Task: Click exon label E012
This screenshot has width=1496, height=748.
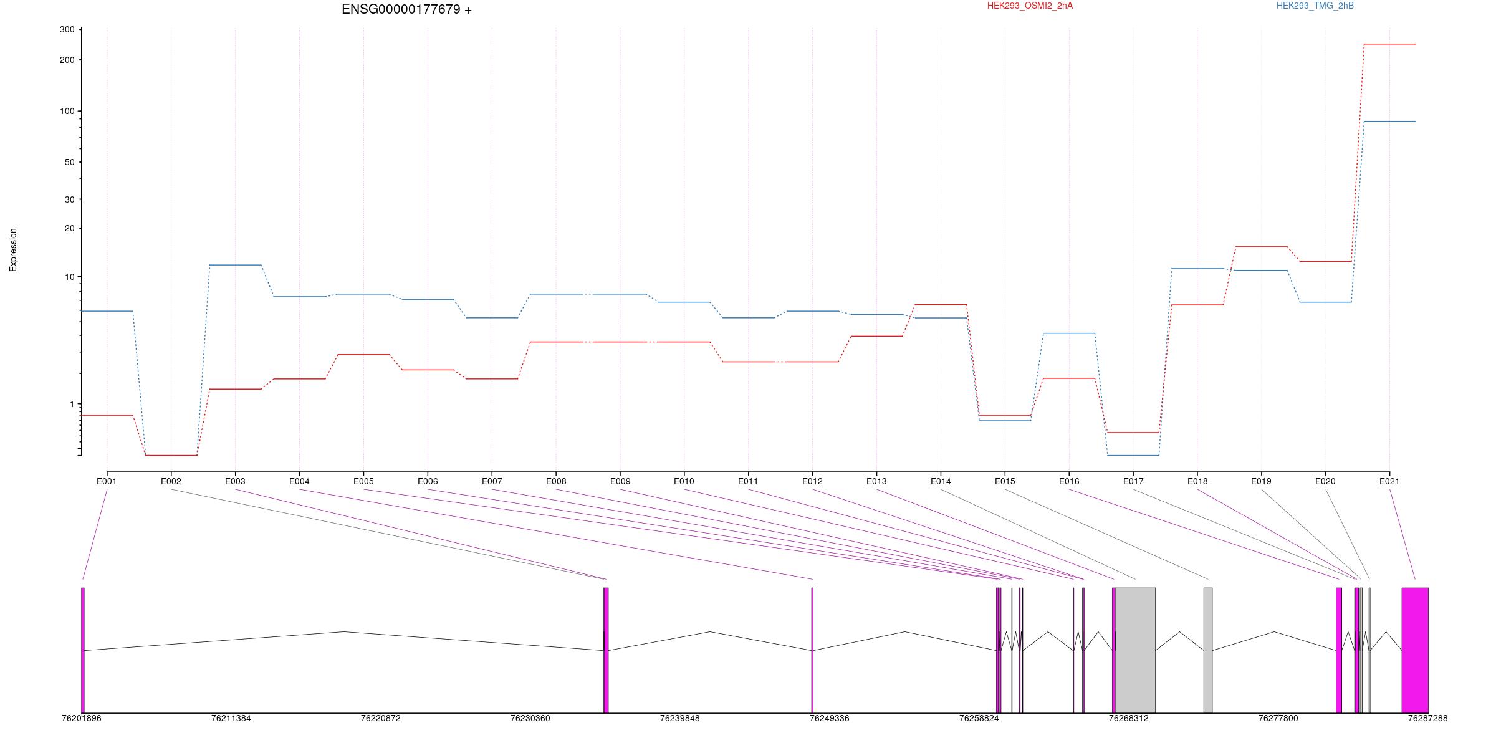Action: (x=812, y=481)
